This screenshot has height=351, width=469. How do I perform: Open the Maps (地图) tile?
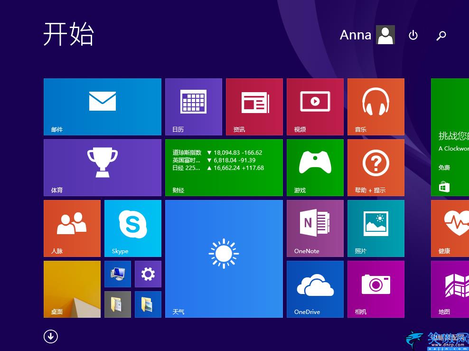pos(450,289)
